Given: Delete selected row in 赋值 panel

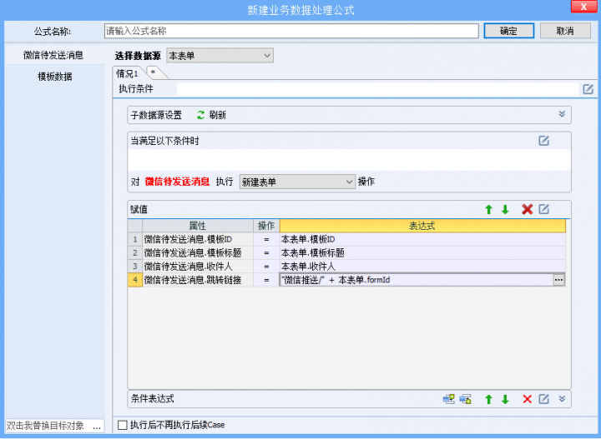Looking at the screenshot, I should 527,209.
